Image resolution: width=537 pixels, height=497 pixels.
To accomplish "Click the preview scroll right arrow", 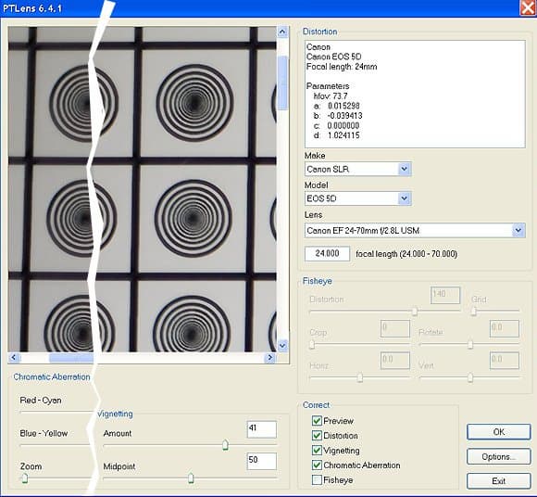I will [270, 358].
